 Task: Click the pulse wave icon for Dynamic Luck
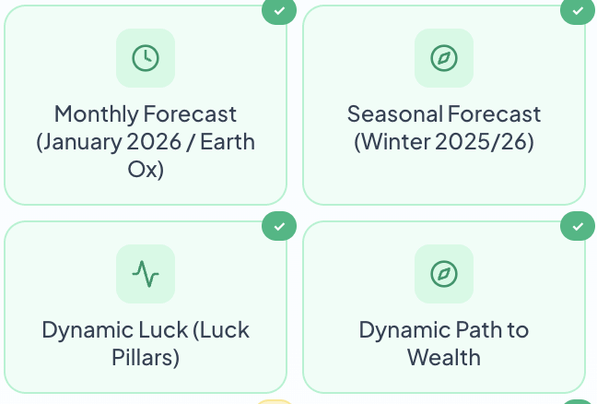coord(146,274)
